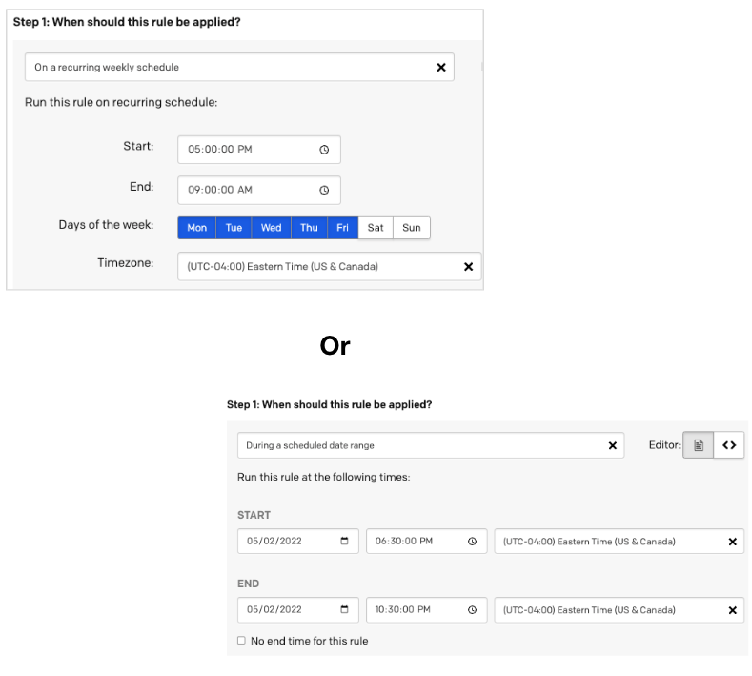Toggle Sat in days of the week

pos(376,228)
